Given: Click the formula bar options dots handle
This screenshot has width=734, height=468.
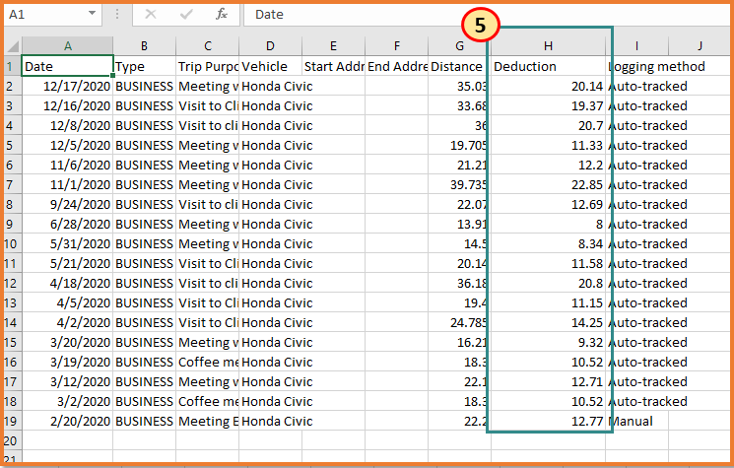Looking at the screenshot, I should [117, 14].
